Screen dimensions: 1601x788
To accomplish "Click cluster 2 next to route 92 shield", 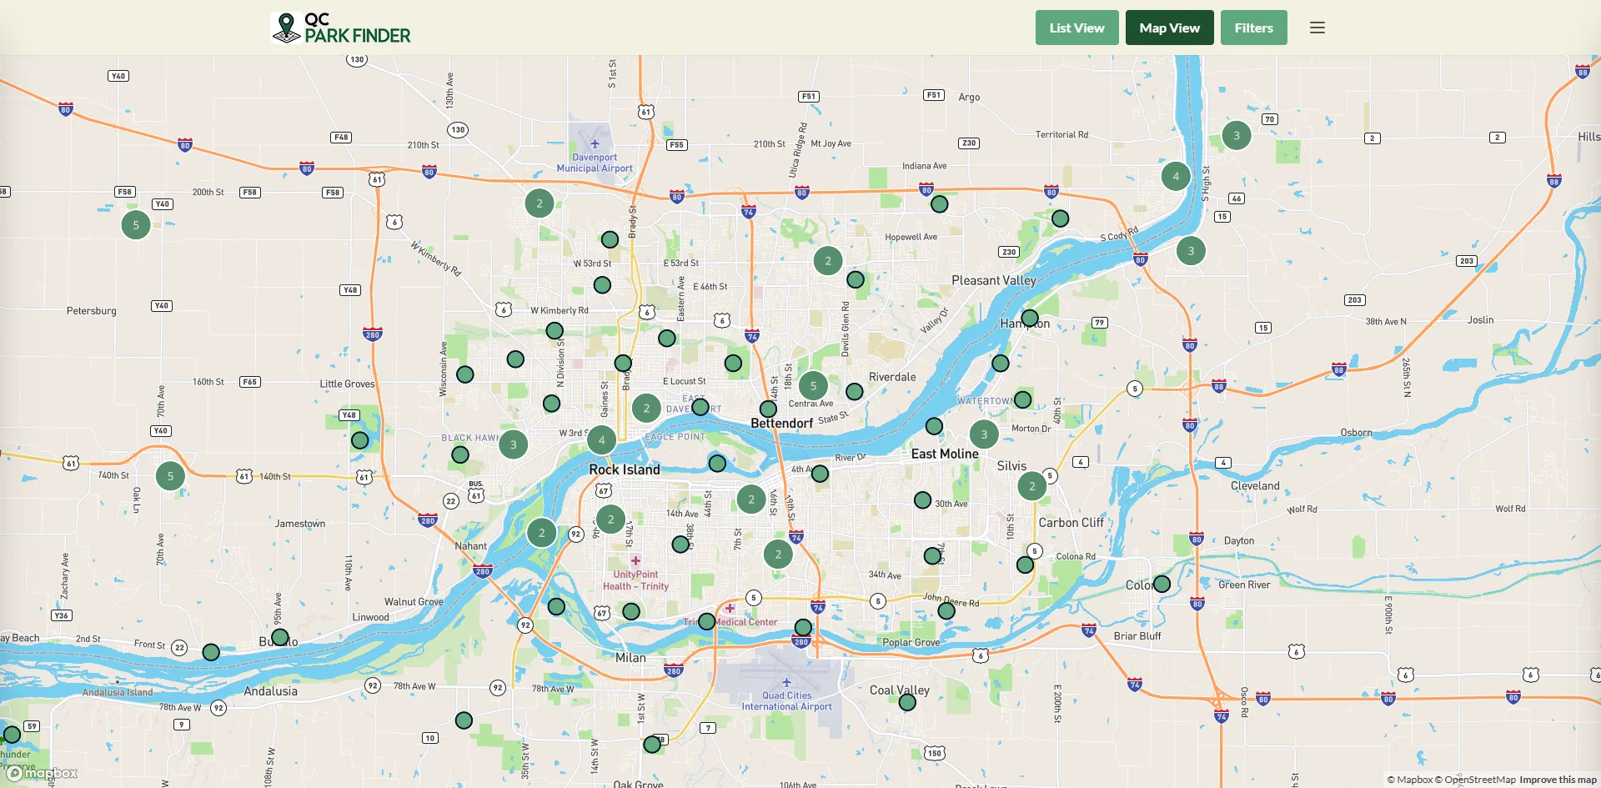I will [x=542, y=533].
